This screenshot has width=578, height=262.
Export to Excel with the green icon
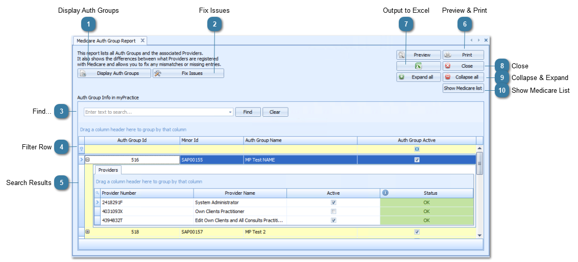(419, 66)
